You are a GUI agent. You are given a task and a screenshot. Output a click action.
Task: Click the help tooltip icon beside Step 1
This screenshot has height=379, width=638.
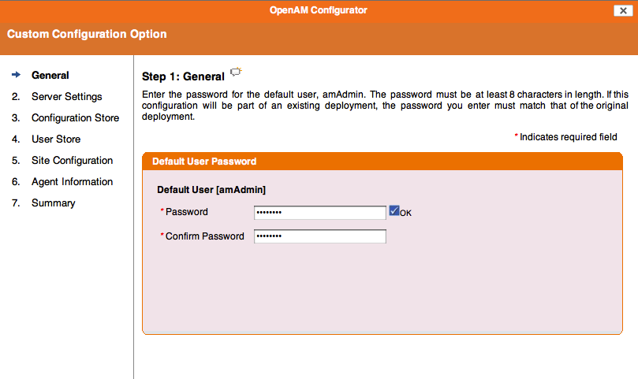(x=236, y=72)
